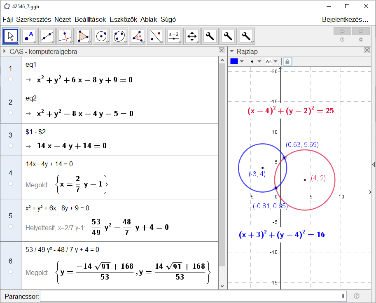Open the point style dropdown in Rajzlap
376x303 pixels.
click(256, 61)
